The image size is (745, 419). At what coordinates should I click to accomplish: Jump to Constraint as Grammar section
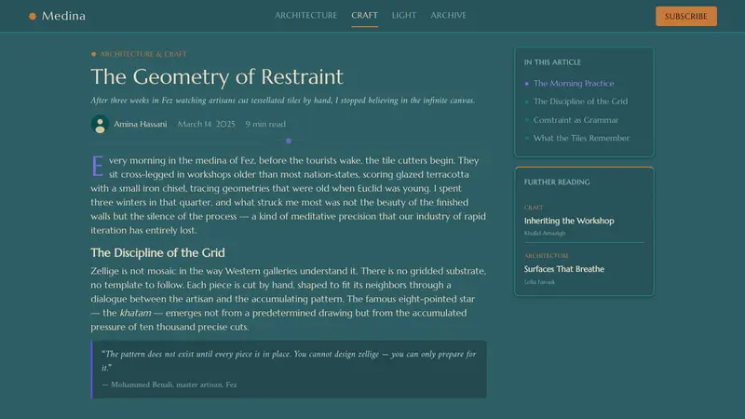click(576, 120)
